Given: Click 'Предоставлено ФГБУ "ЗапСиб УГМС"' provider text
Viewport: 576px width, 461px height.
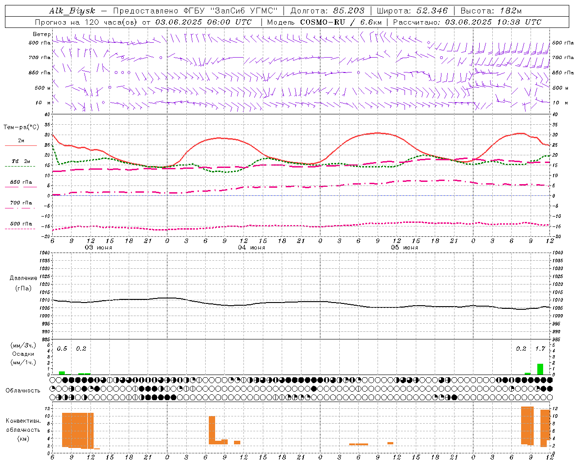Looking at the screenshot, I should coord(195,11).
